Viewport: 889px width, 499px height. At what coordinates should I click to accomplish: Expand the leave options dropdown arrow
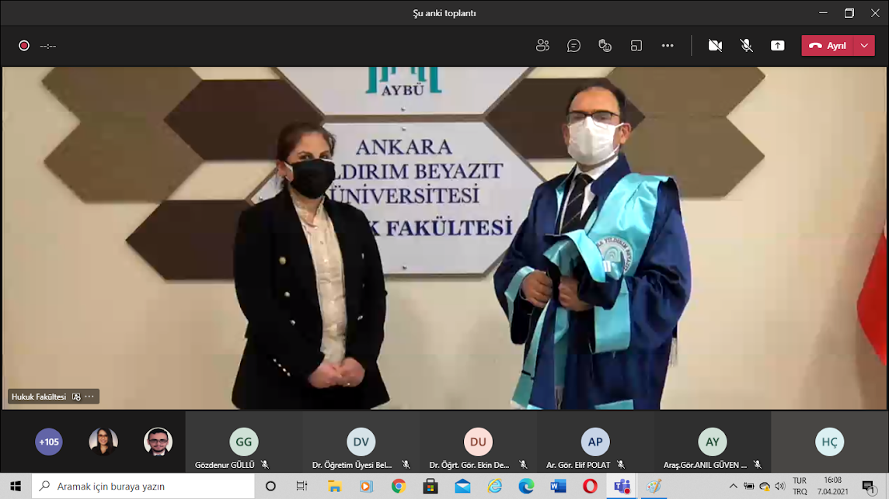[864, 46]
